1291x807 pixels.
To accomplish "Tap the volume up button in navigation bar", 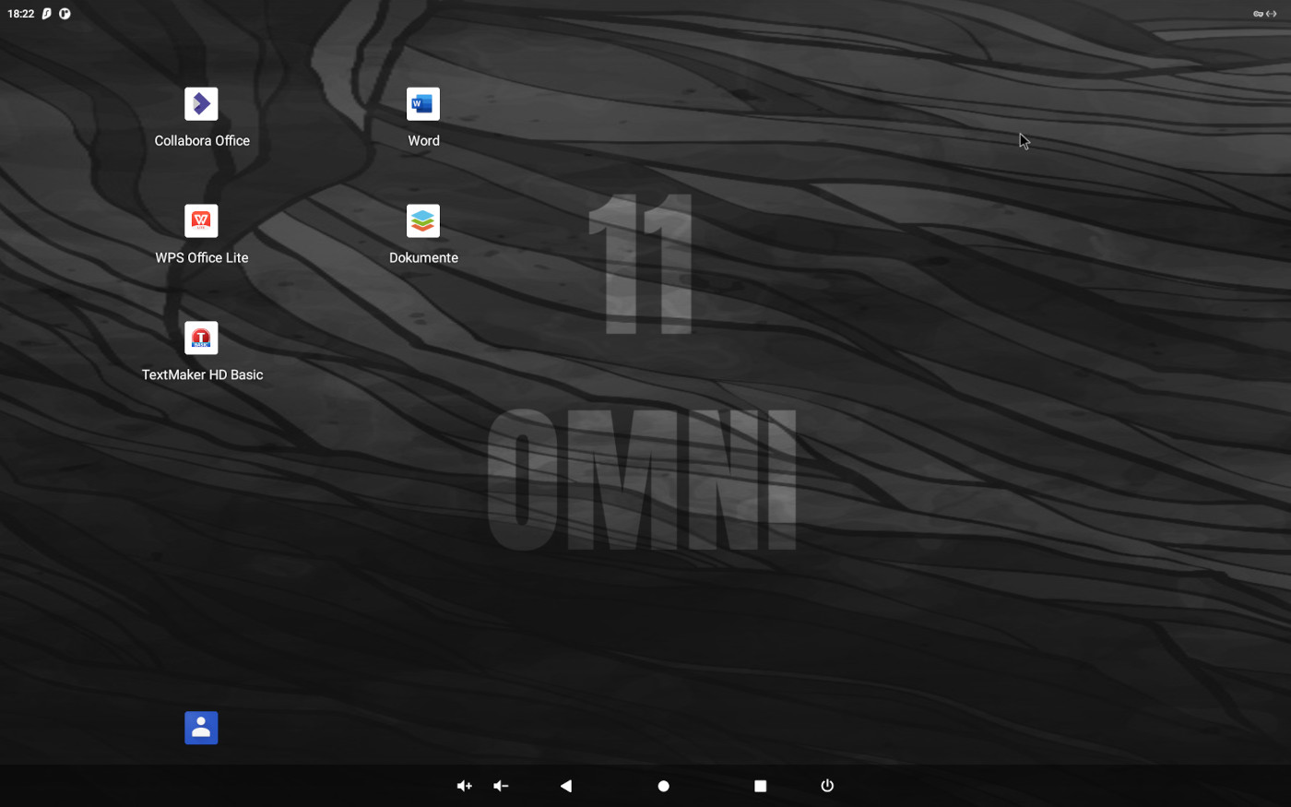I will click(465, 786).
